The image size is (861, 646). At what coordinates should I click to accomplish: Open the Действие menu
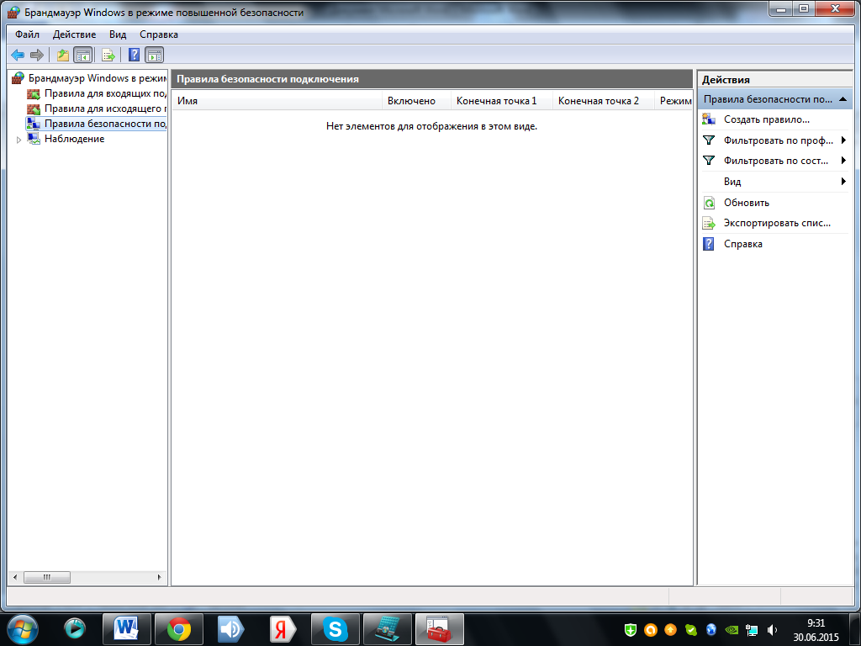74,34
